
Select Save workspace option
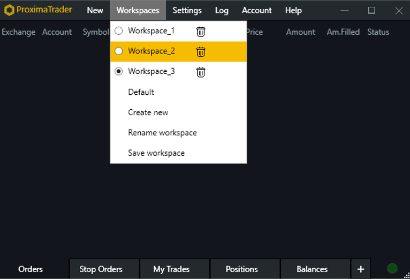[178, 153]
